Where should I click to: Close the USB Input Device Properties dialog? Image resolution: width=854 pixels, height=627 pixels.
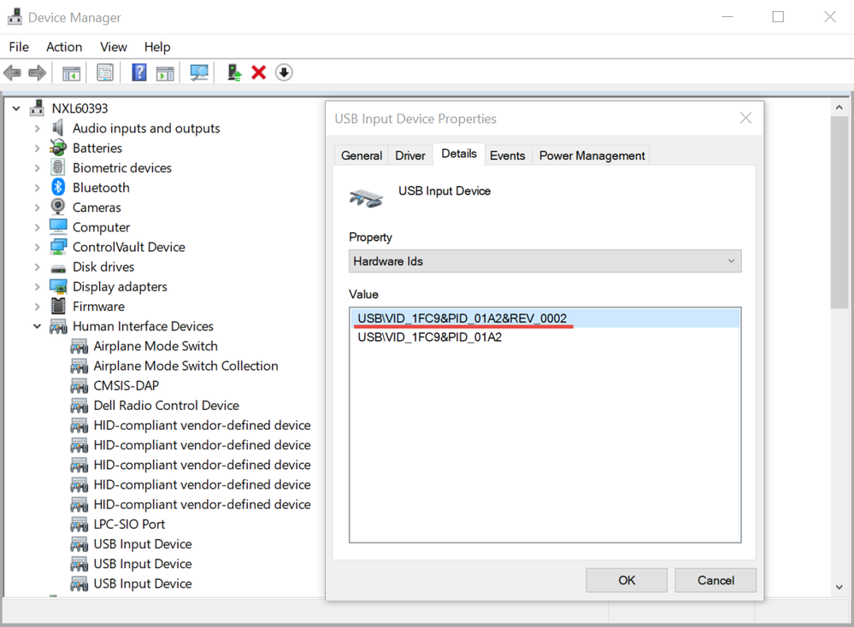point(745,118)
